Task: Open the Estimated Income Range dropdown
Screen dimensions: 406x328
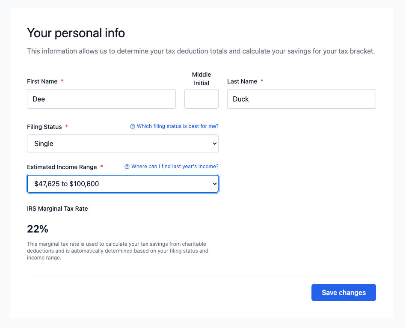Action: click(122, 184)
